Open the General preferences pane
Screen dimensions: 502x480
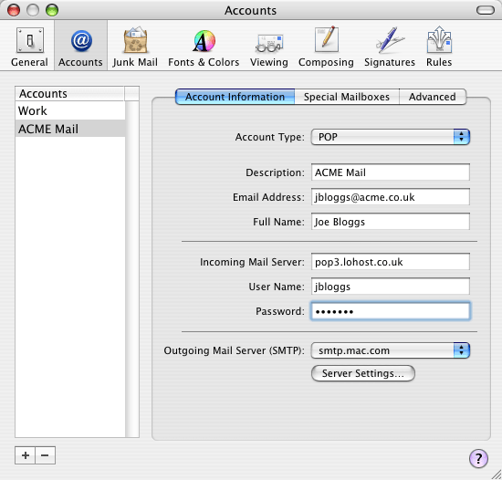click(29, 47)
